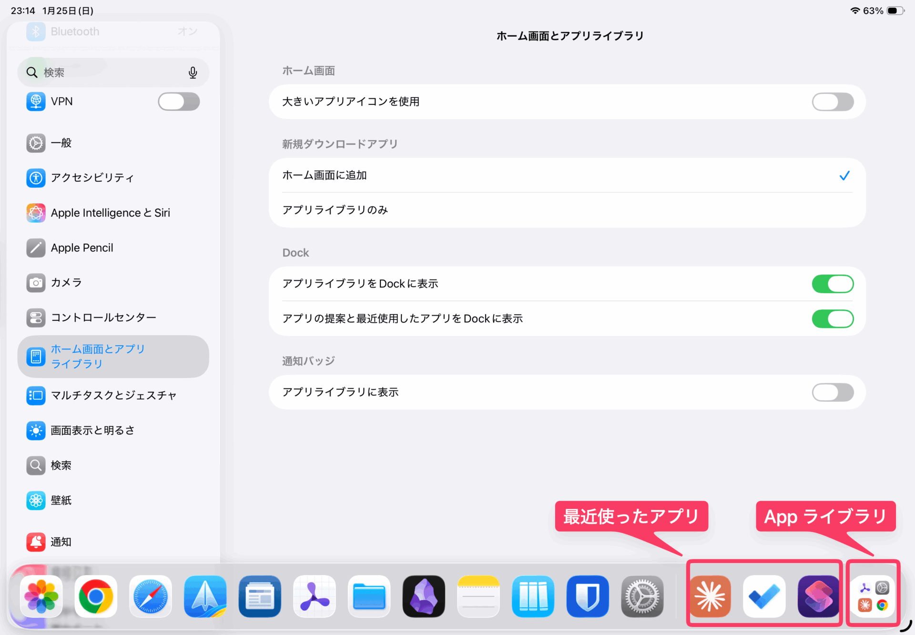Turn off アプリライブラリをDockに表示 switch
Viewport: 915px width, 635px height.
(x=832, y=284)
